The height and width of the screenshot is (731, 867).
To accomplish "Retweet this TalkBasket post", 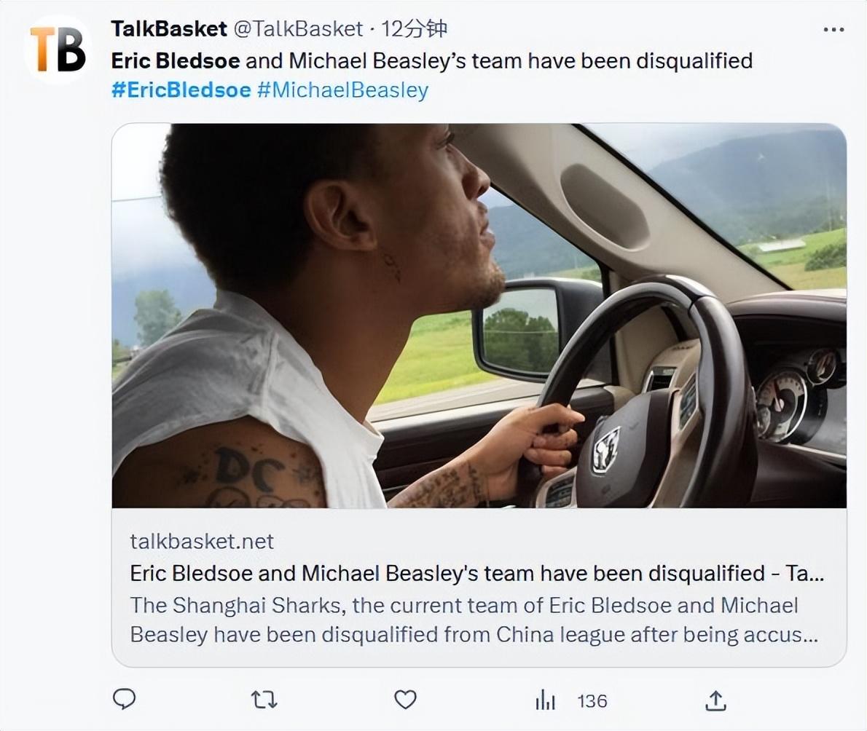I will click(264, 700).
